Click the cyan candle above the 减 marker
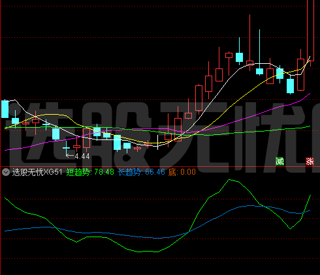The width and height of the screenshot is (320, 275). coord(280,74)
